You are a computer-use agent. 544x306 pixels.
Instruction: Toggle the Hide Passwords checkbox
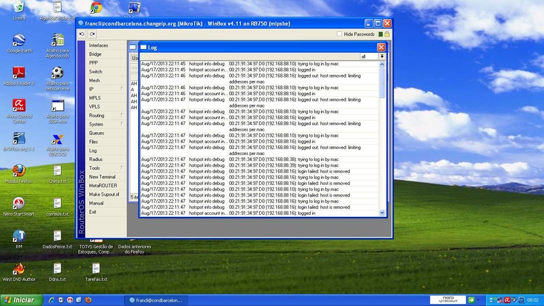click(339, 34)
